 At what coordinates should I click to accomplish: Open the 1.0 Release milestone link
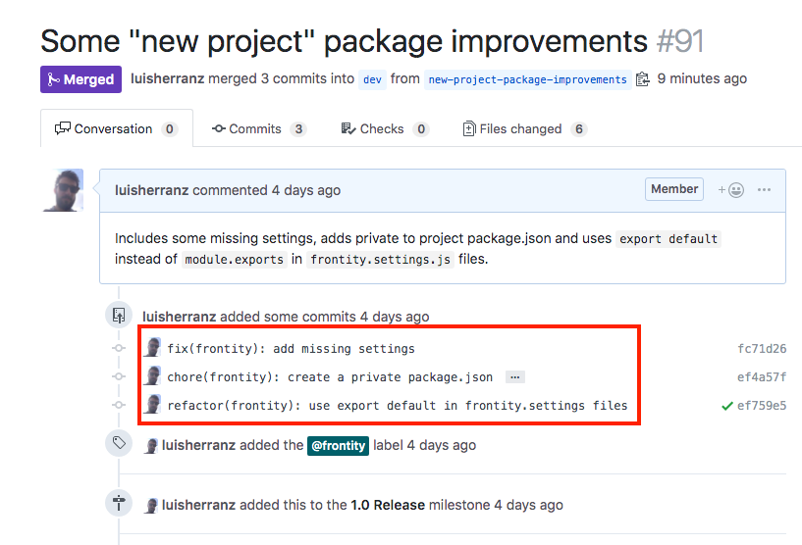click(x=388, y=505)
